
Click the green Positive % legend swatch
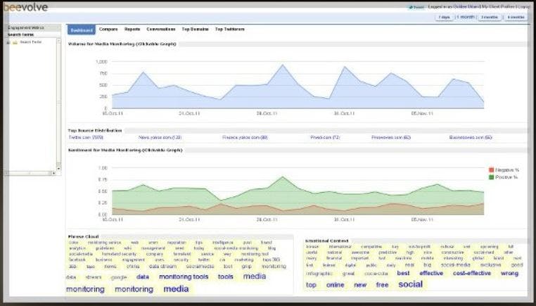click(x=491, y=177)
